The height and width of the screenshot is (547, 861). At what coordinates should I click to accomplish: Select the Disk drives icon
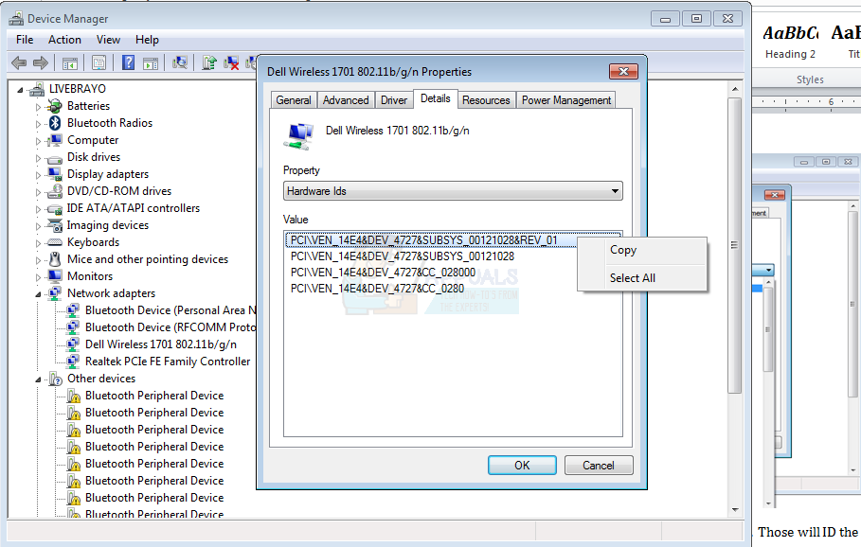(54, 158)
